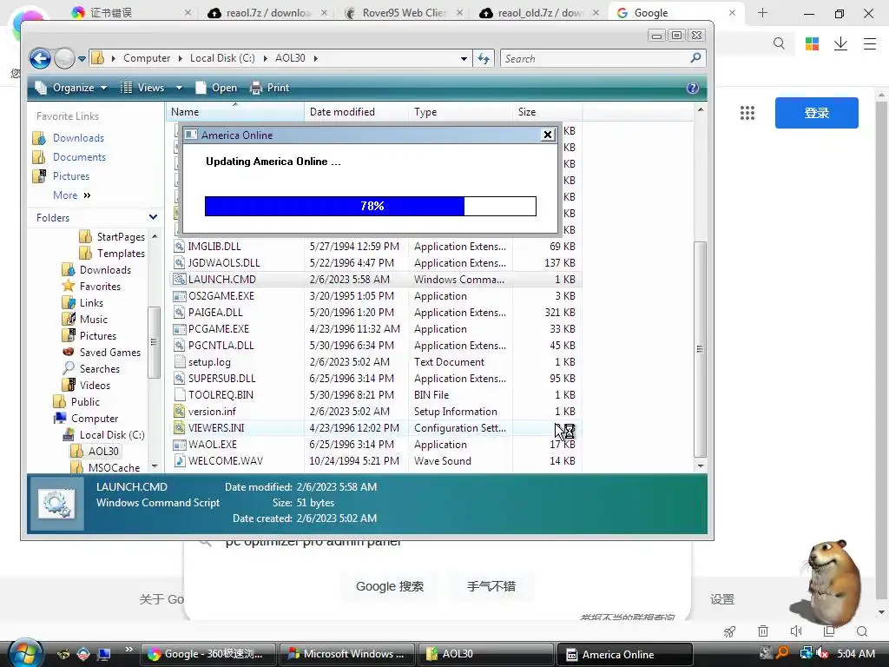Select Videos folder in tree
The width and height of the screenshot is (889, 667).
95,385
